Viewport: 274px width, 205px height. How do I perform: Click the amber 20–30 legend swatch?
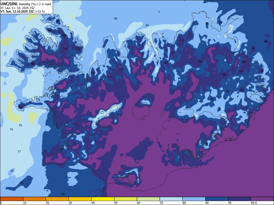57,199
